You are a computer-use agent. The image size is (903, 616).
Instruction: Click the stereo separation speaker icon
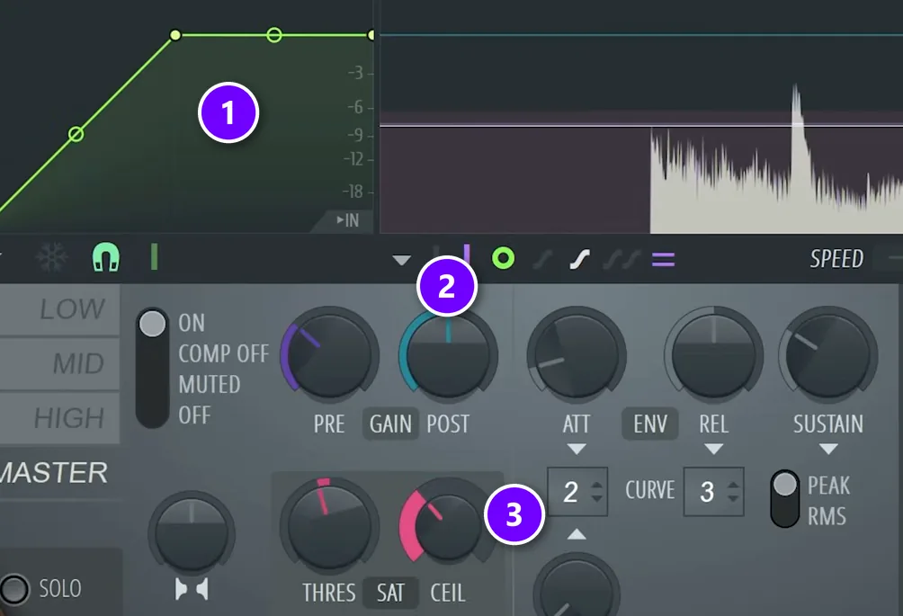coord(192,590)
